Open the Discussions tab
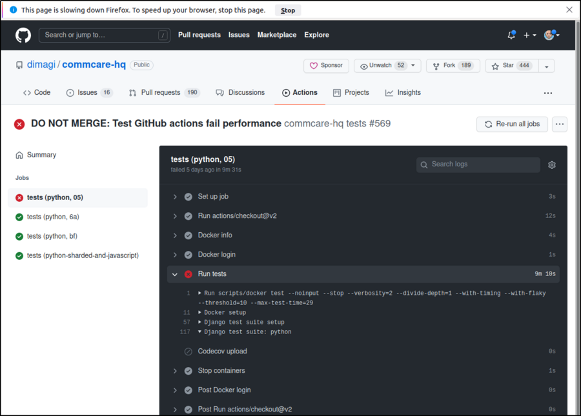 point(240,92)
